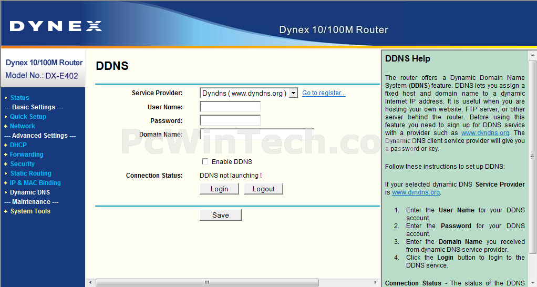Click horizontal scrollbar left arrow

tap(90, 283)
